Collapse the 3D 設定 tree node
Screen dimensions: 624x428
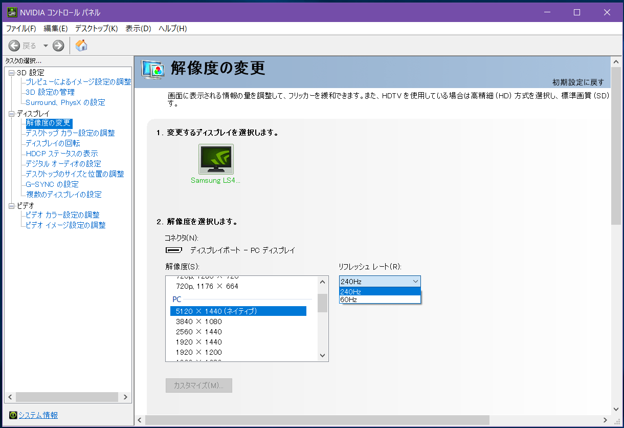tap(12, 73)
